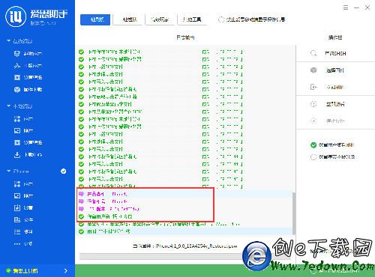Open the files item under iPhone section
The height and width of the screenshot is (277, 375).
pyautogui.click(x=23, y=219)
